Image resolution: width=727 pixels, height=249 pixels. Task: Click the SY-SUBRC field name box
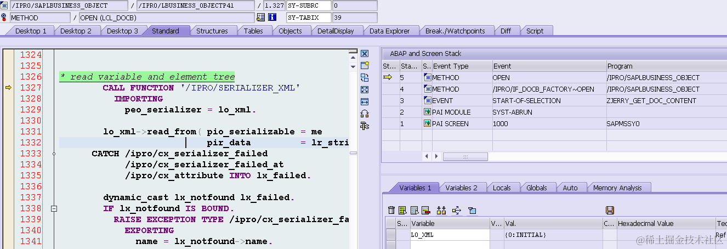click(309, 5)
